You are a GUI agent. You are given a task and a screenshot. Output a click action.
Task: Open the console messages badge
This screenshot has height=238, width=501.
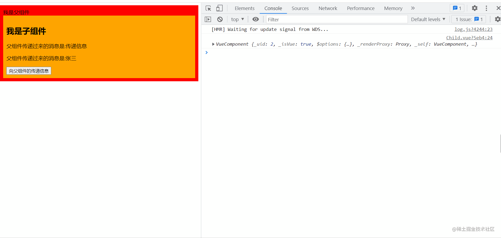pyautogui.click(x=457, y=8)
